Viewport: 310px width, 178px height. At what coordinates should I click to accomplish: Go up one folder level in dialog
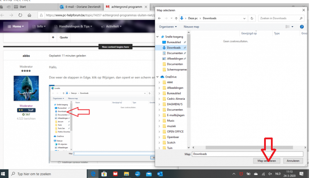tap(176, 18)
